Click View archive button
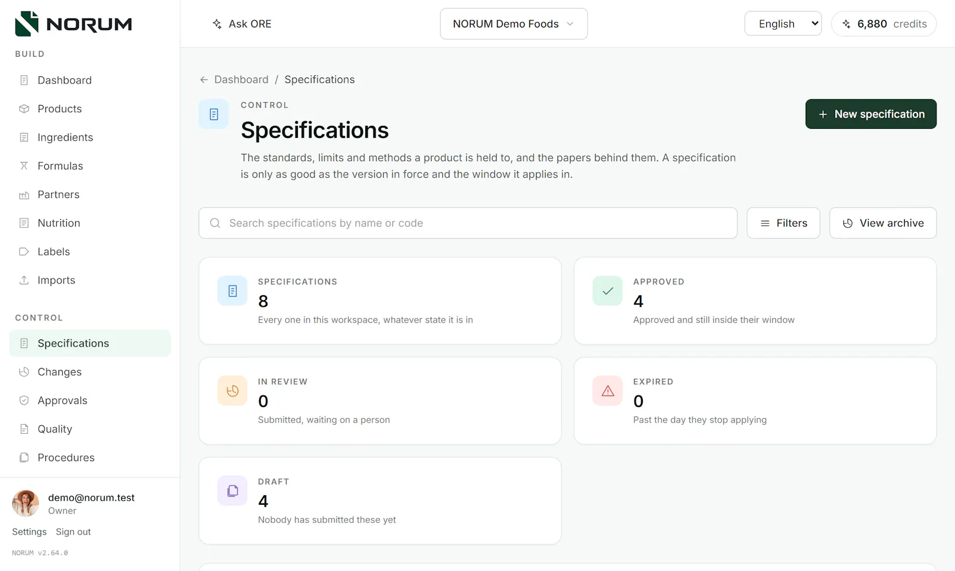The image size is (955, 571). (883, 223)
